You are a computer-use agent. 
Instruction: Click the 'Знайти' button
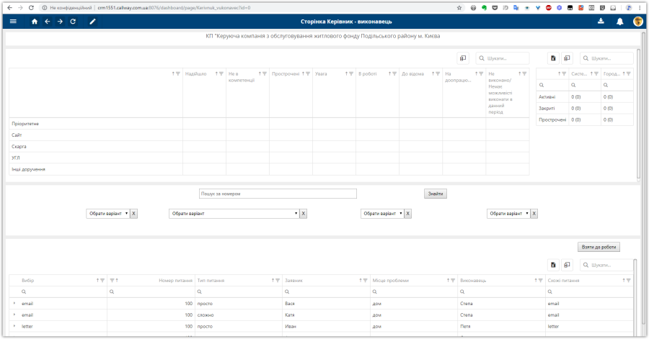tap(436, 194)
